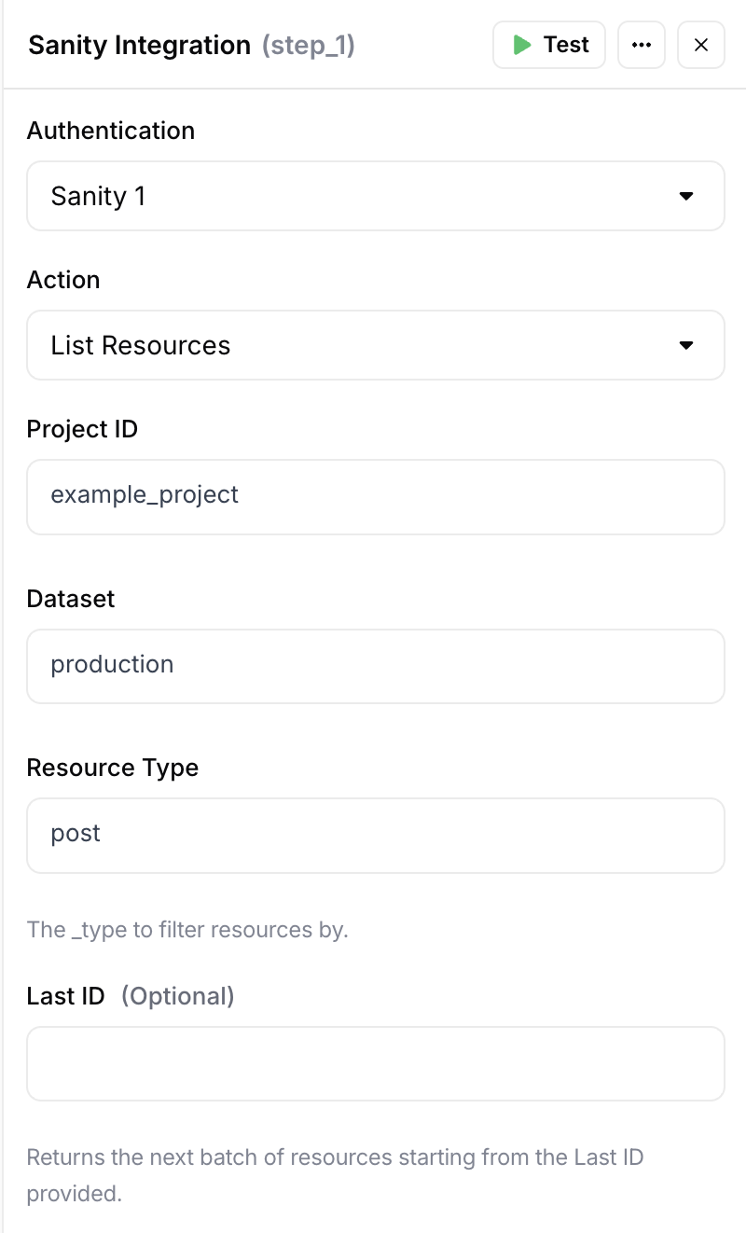
Task: Click the caret arrow in Action field
Action: pyautogui.click(x=686, y=345)
